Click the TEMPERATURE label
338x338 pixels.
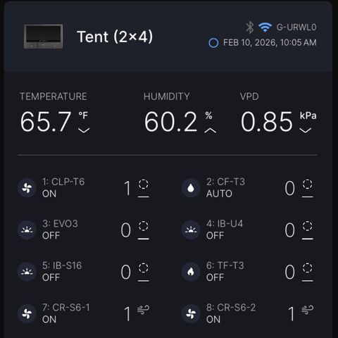[x=54, y=96]
